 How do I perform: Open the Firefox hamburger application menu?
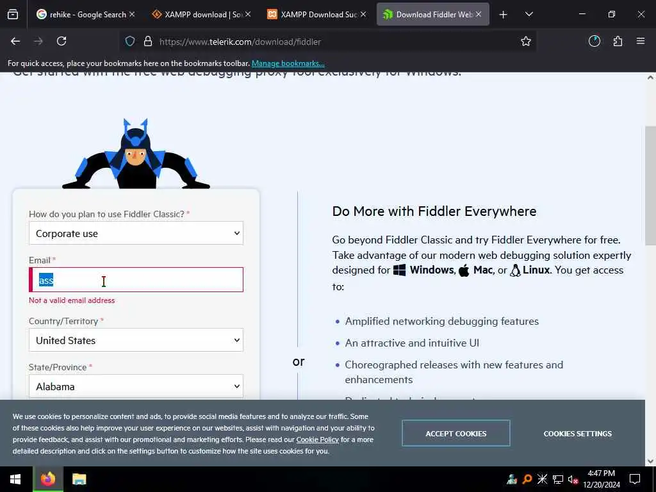click(x=641, y=41)
